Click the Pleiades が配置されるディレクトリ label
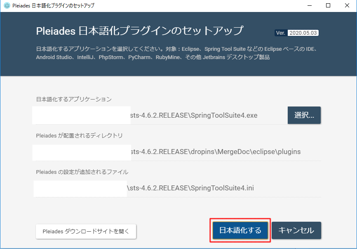The image size is (357, 249). [x=79, y=136]
